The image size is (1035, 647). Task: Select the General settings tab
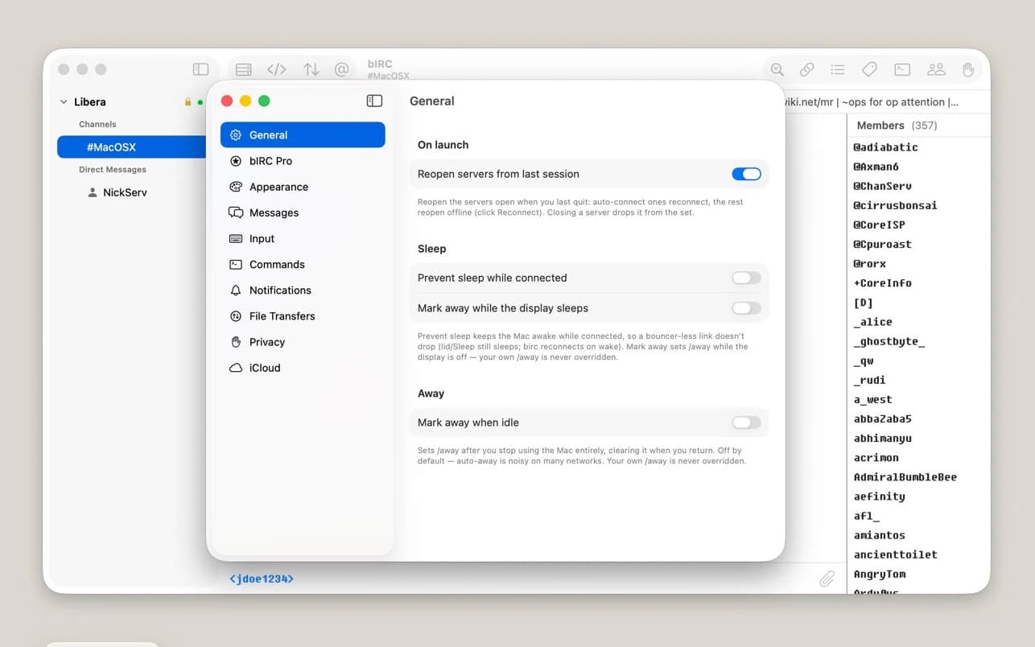point(303,135)
